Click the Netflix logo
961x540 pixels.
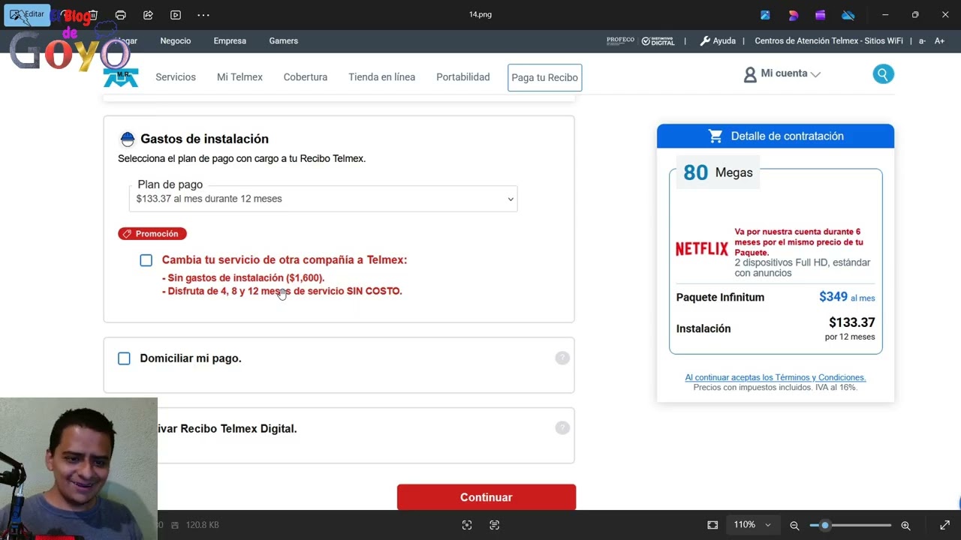coord(702,249)
